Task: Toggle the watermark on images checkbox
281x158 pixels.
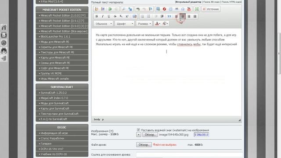Action: 138,130
